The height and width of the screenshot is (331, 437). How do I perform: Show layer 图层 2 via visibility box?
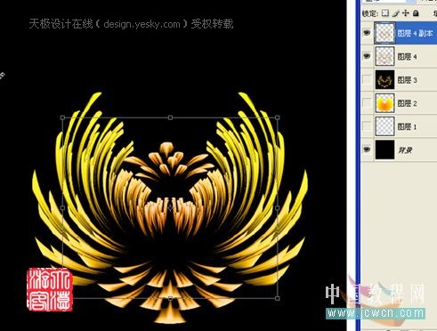[367, 103]
